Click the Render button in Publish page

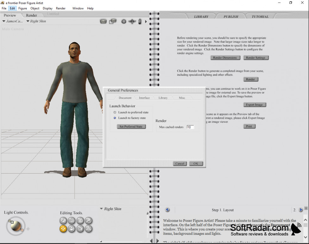(251, 79)
